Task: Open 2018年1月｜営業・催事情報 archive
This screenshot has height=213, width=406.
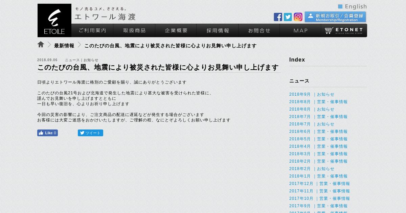Action: (x=318, y=176)
